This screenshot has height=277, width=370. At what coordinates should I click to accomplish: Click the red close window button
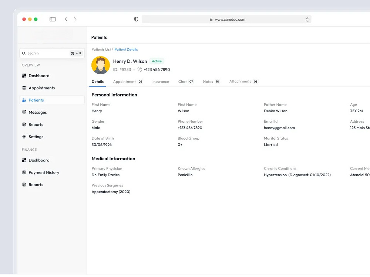(24, 19)
